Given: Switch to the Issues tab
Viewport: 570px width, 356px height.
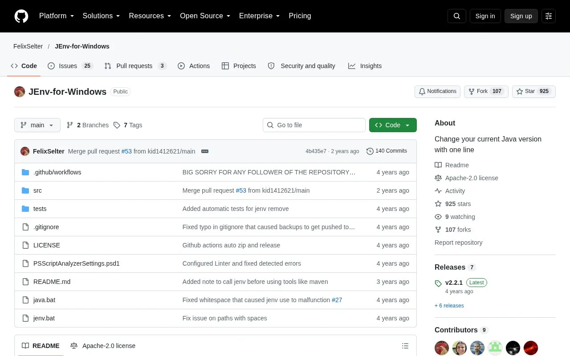Looking at the screenshot, I should coord(70,66).
